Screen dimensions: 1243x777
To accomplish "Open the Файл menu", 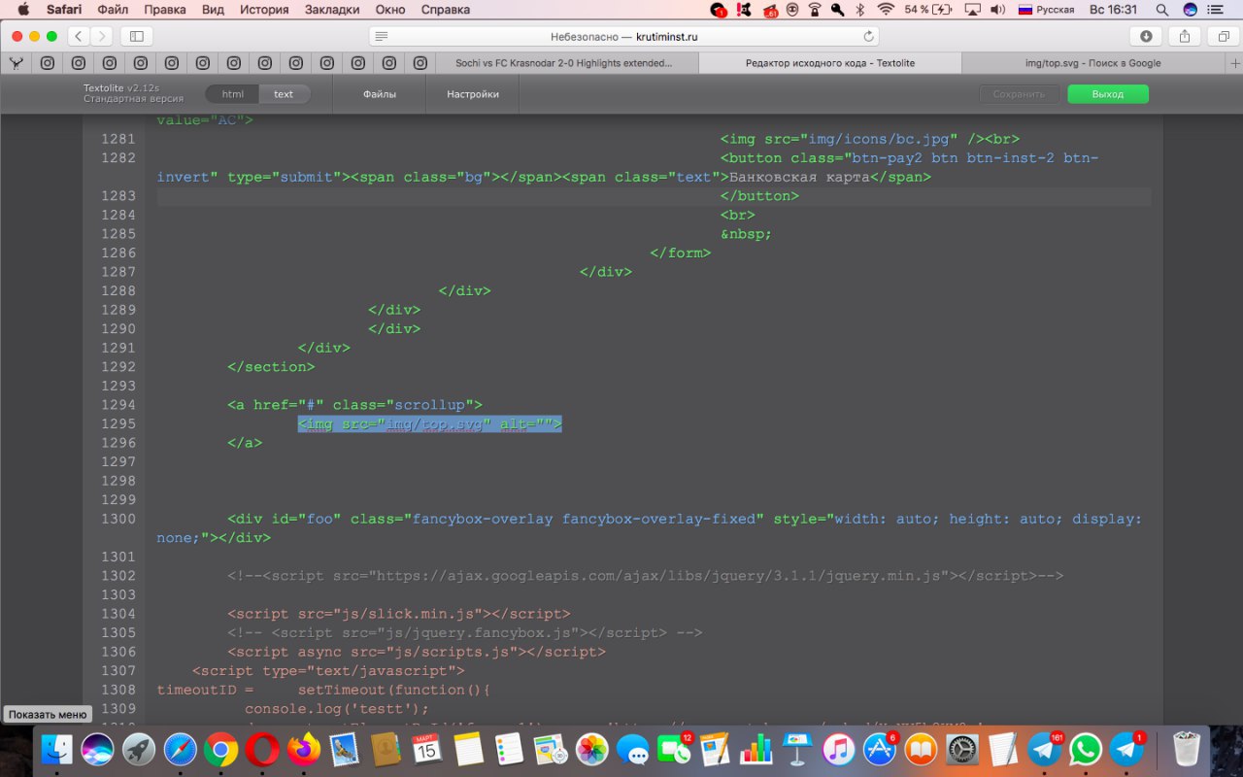I will [113, 10].
